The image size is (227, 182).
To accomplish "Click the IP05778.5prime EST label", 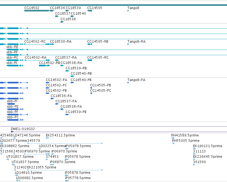I will [78, 178].
